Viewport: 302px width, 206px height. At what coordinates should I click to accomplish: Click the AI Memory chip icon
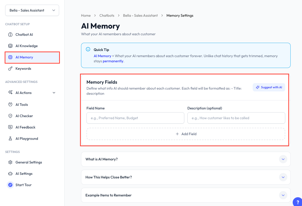click(10, 57)
